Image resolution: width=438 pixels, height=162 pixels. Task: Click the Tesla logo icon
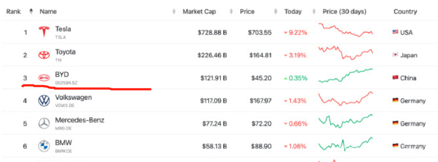click(43, 32)
